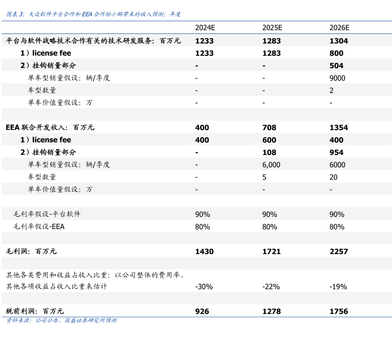Click the 90% value under 2024E
The height and width of the screenshot is (338, 392).
pos(202,214)
